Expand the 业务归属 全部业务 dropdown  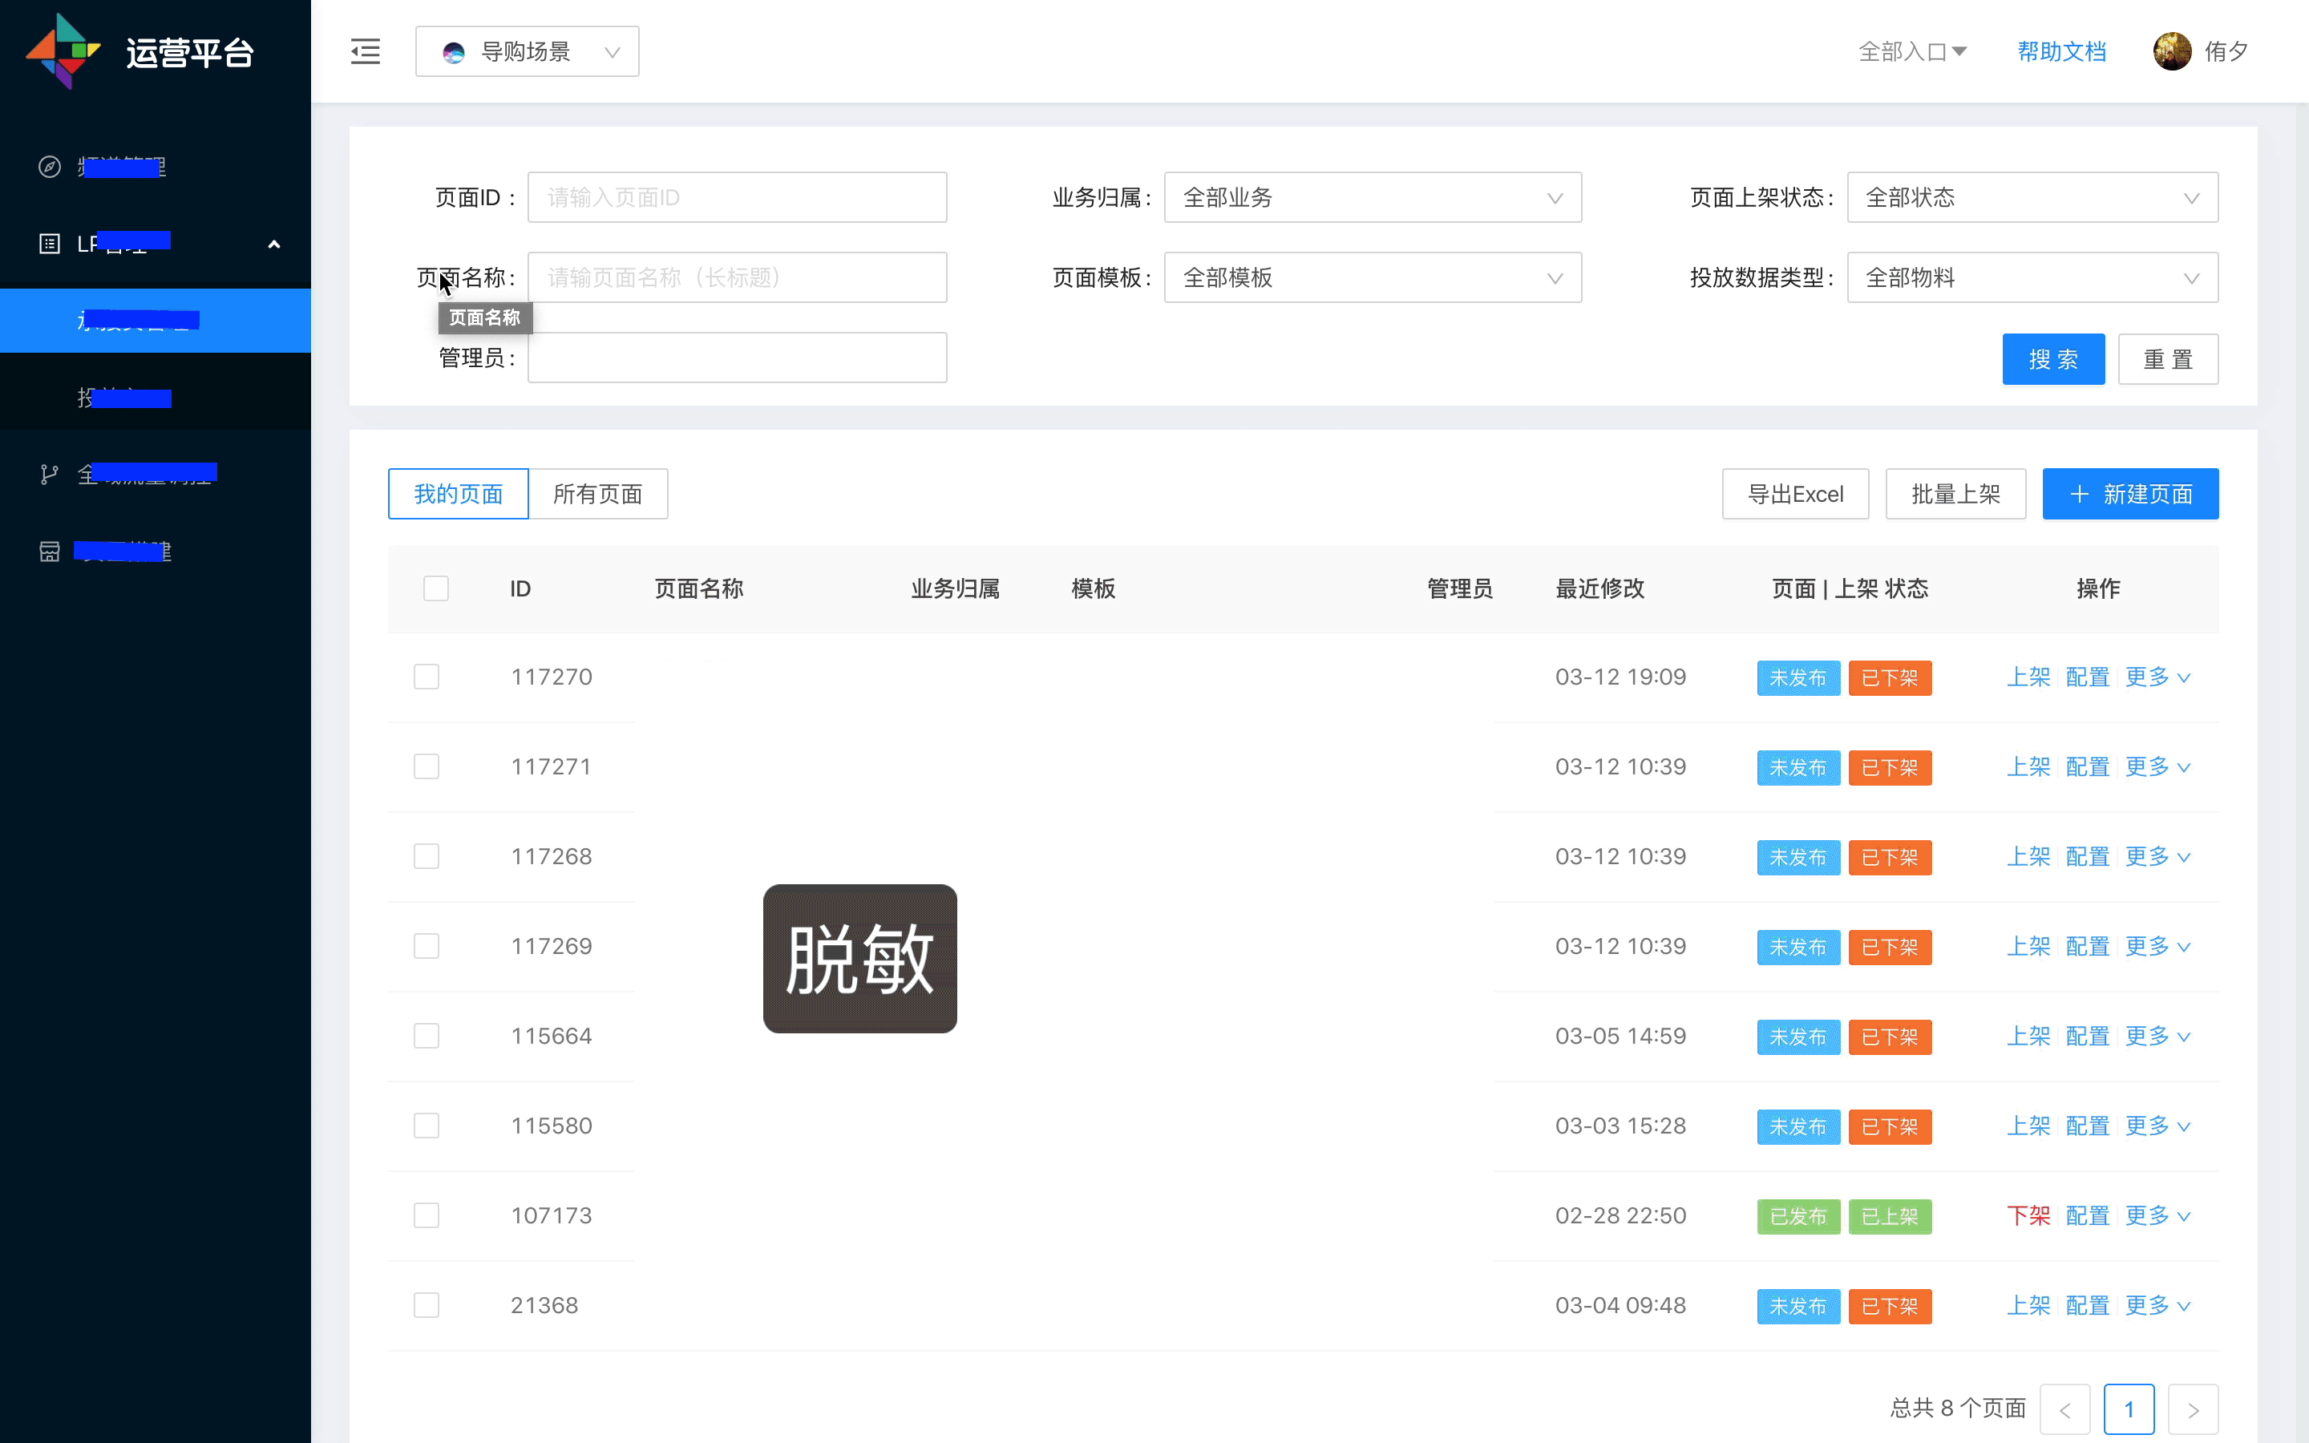coord(1372,197)
